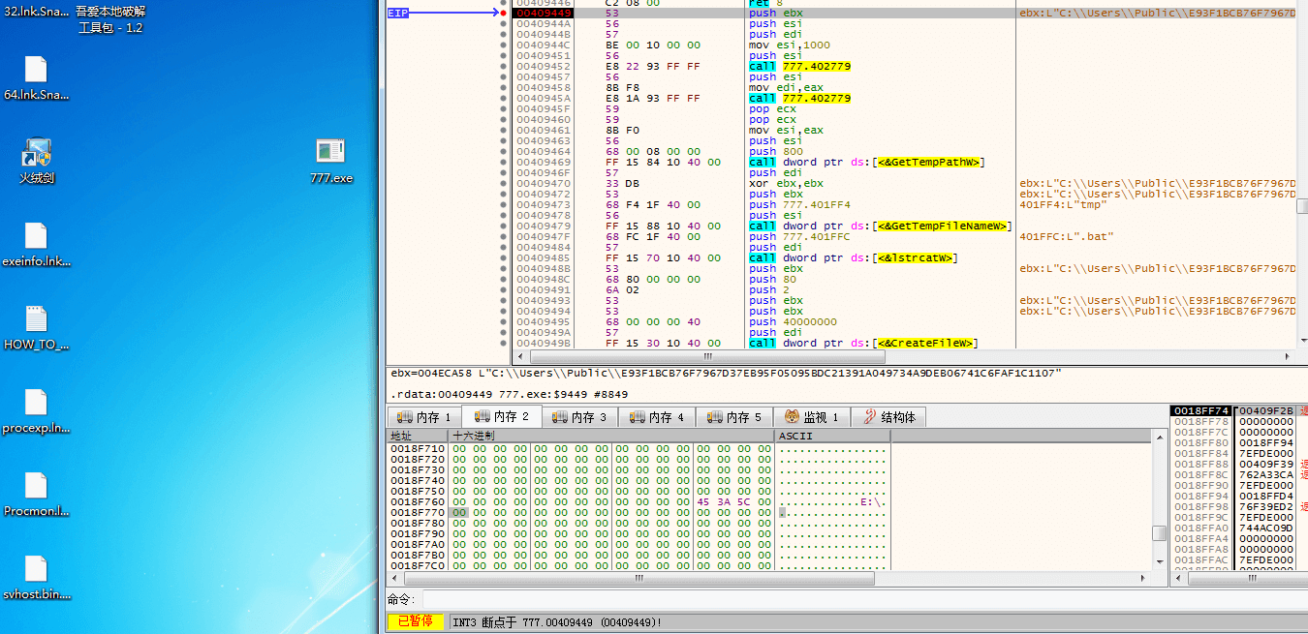Select dump row address 0018F760
This screenshot has width=1308, height=634.
[418, 502]
